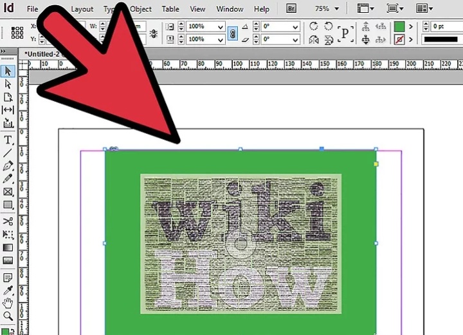
Task: Click the green Fill color swatch
Action: [x=399, y=26]
